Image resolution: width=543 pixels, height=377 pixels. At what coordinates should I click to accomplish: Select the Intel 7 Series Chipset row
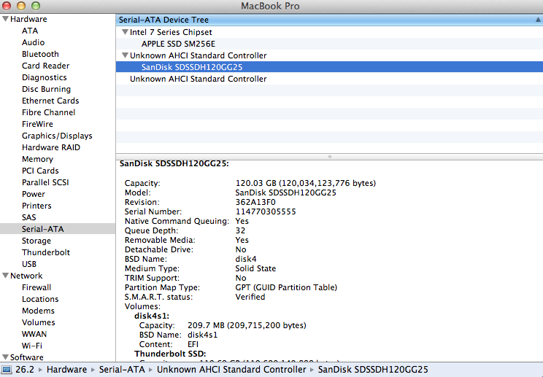[329, 32]
